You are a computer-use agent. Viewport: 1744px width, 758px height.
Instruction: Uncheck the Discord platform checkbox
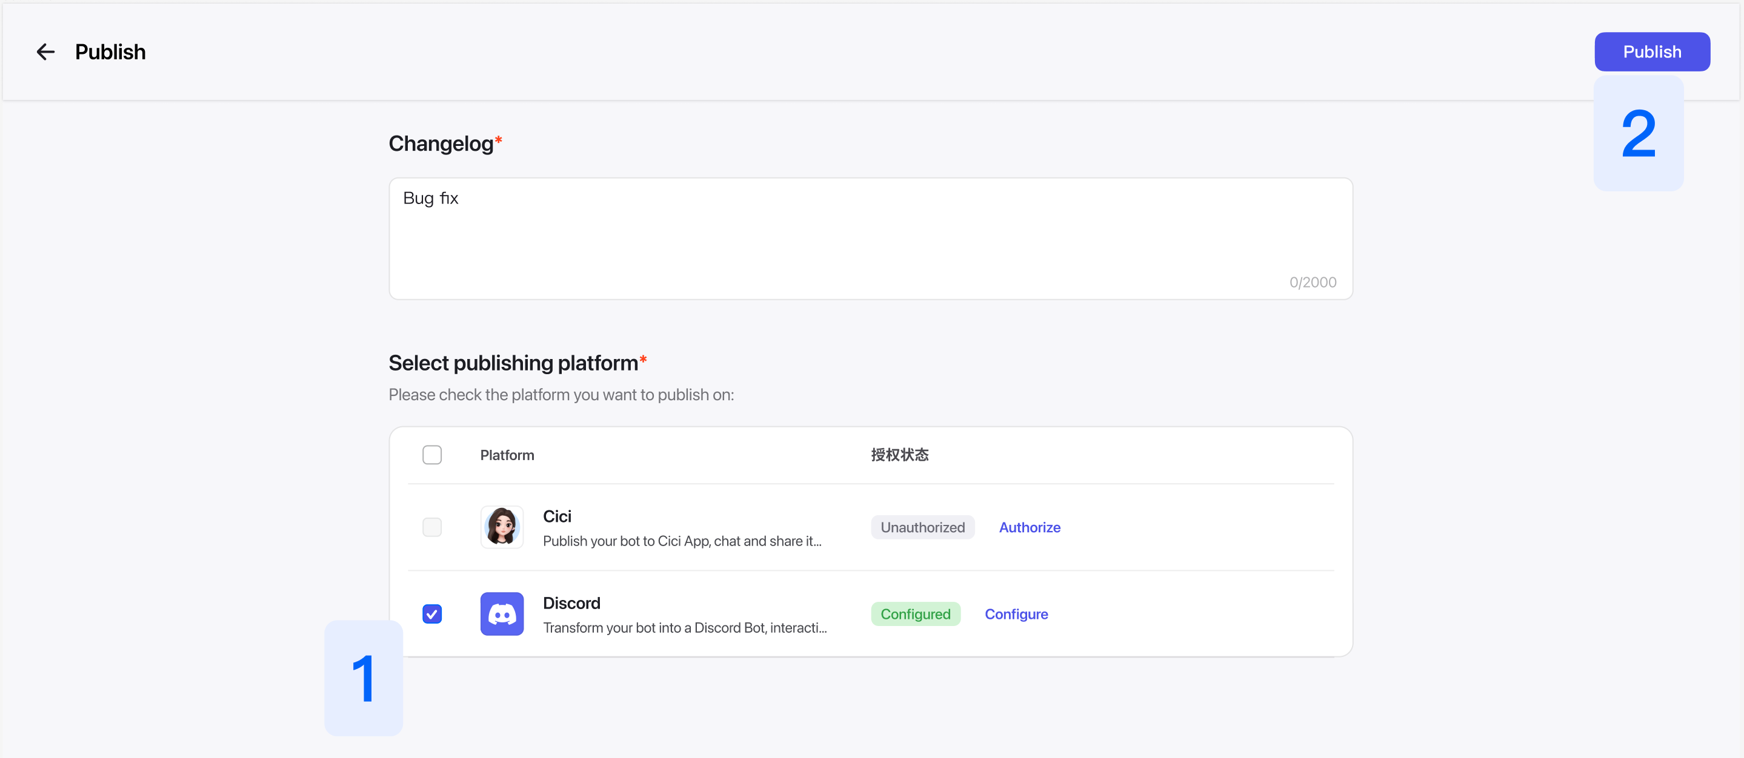coord(432,613)
